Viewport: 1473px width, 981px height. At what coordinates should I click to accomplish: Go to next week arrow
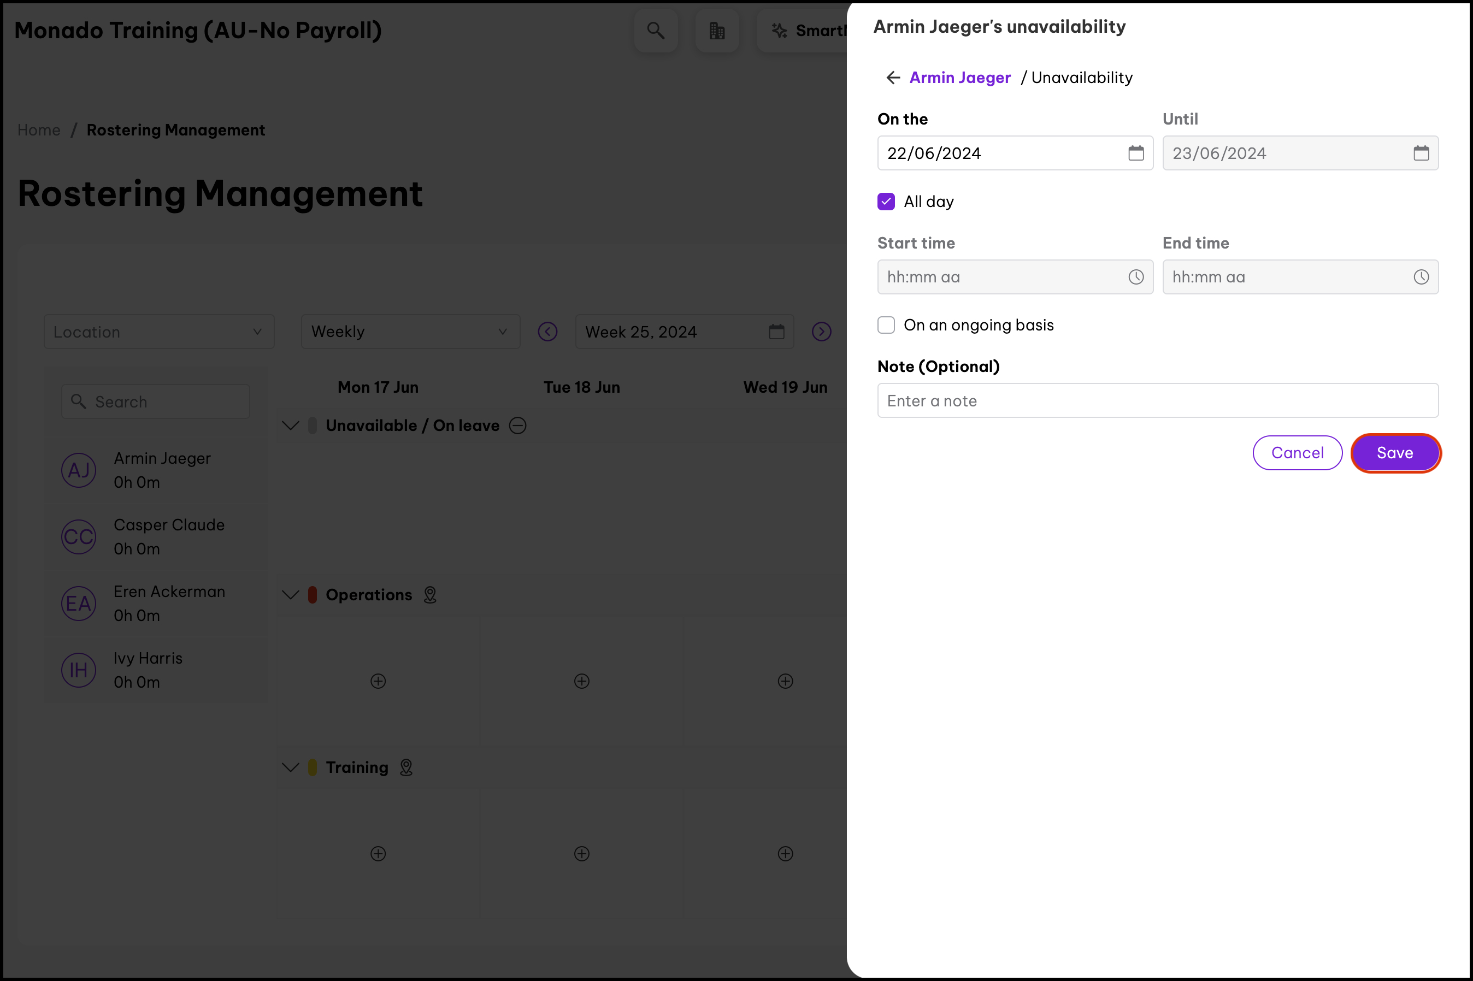[x=822, y=332]
